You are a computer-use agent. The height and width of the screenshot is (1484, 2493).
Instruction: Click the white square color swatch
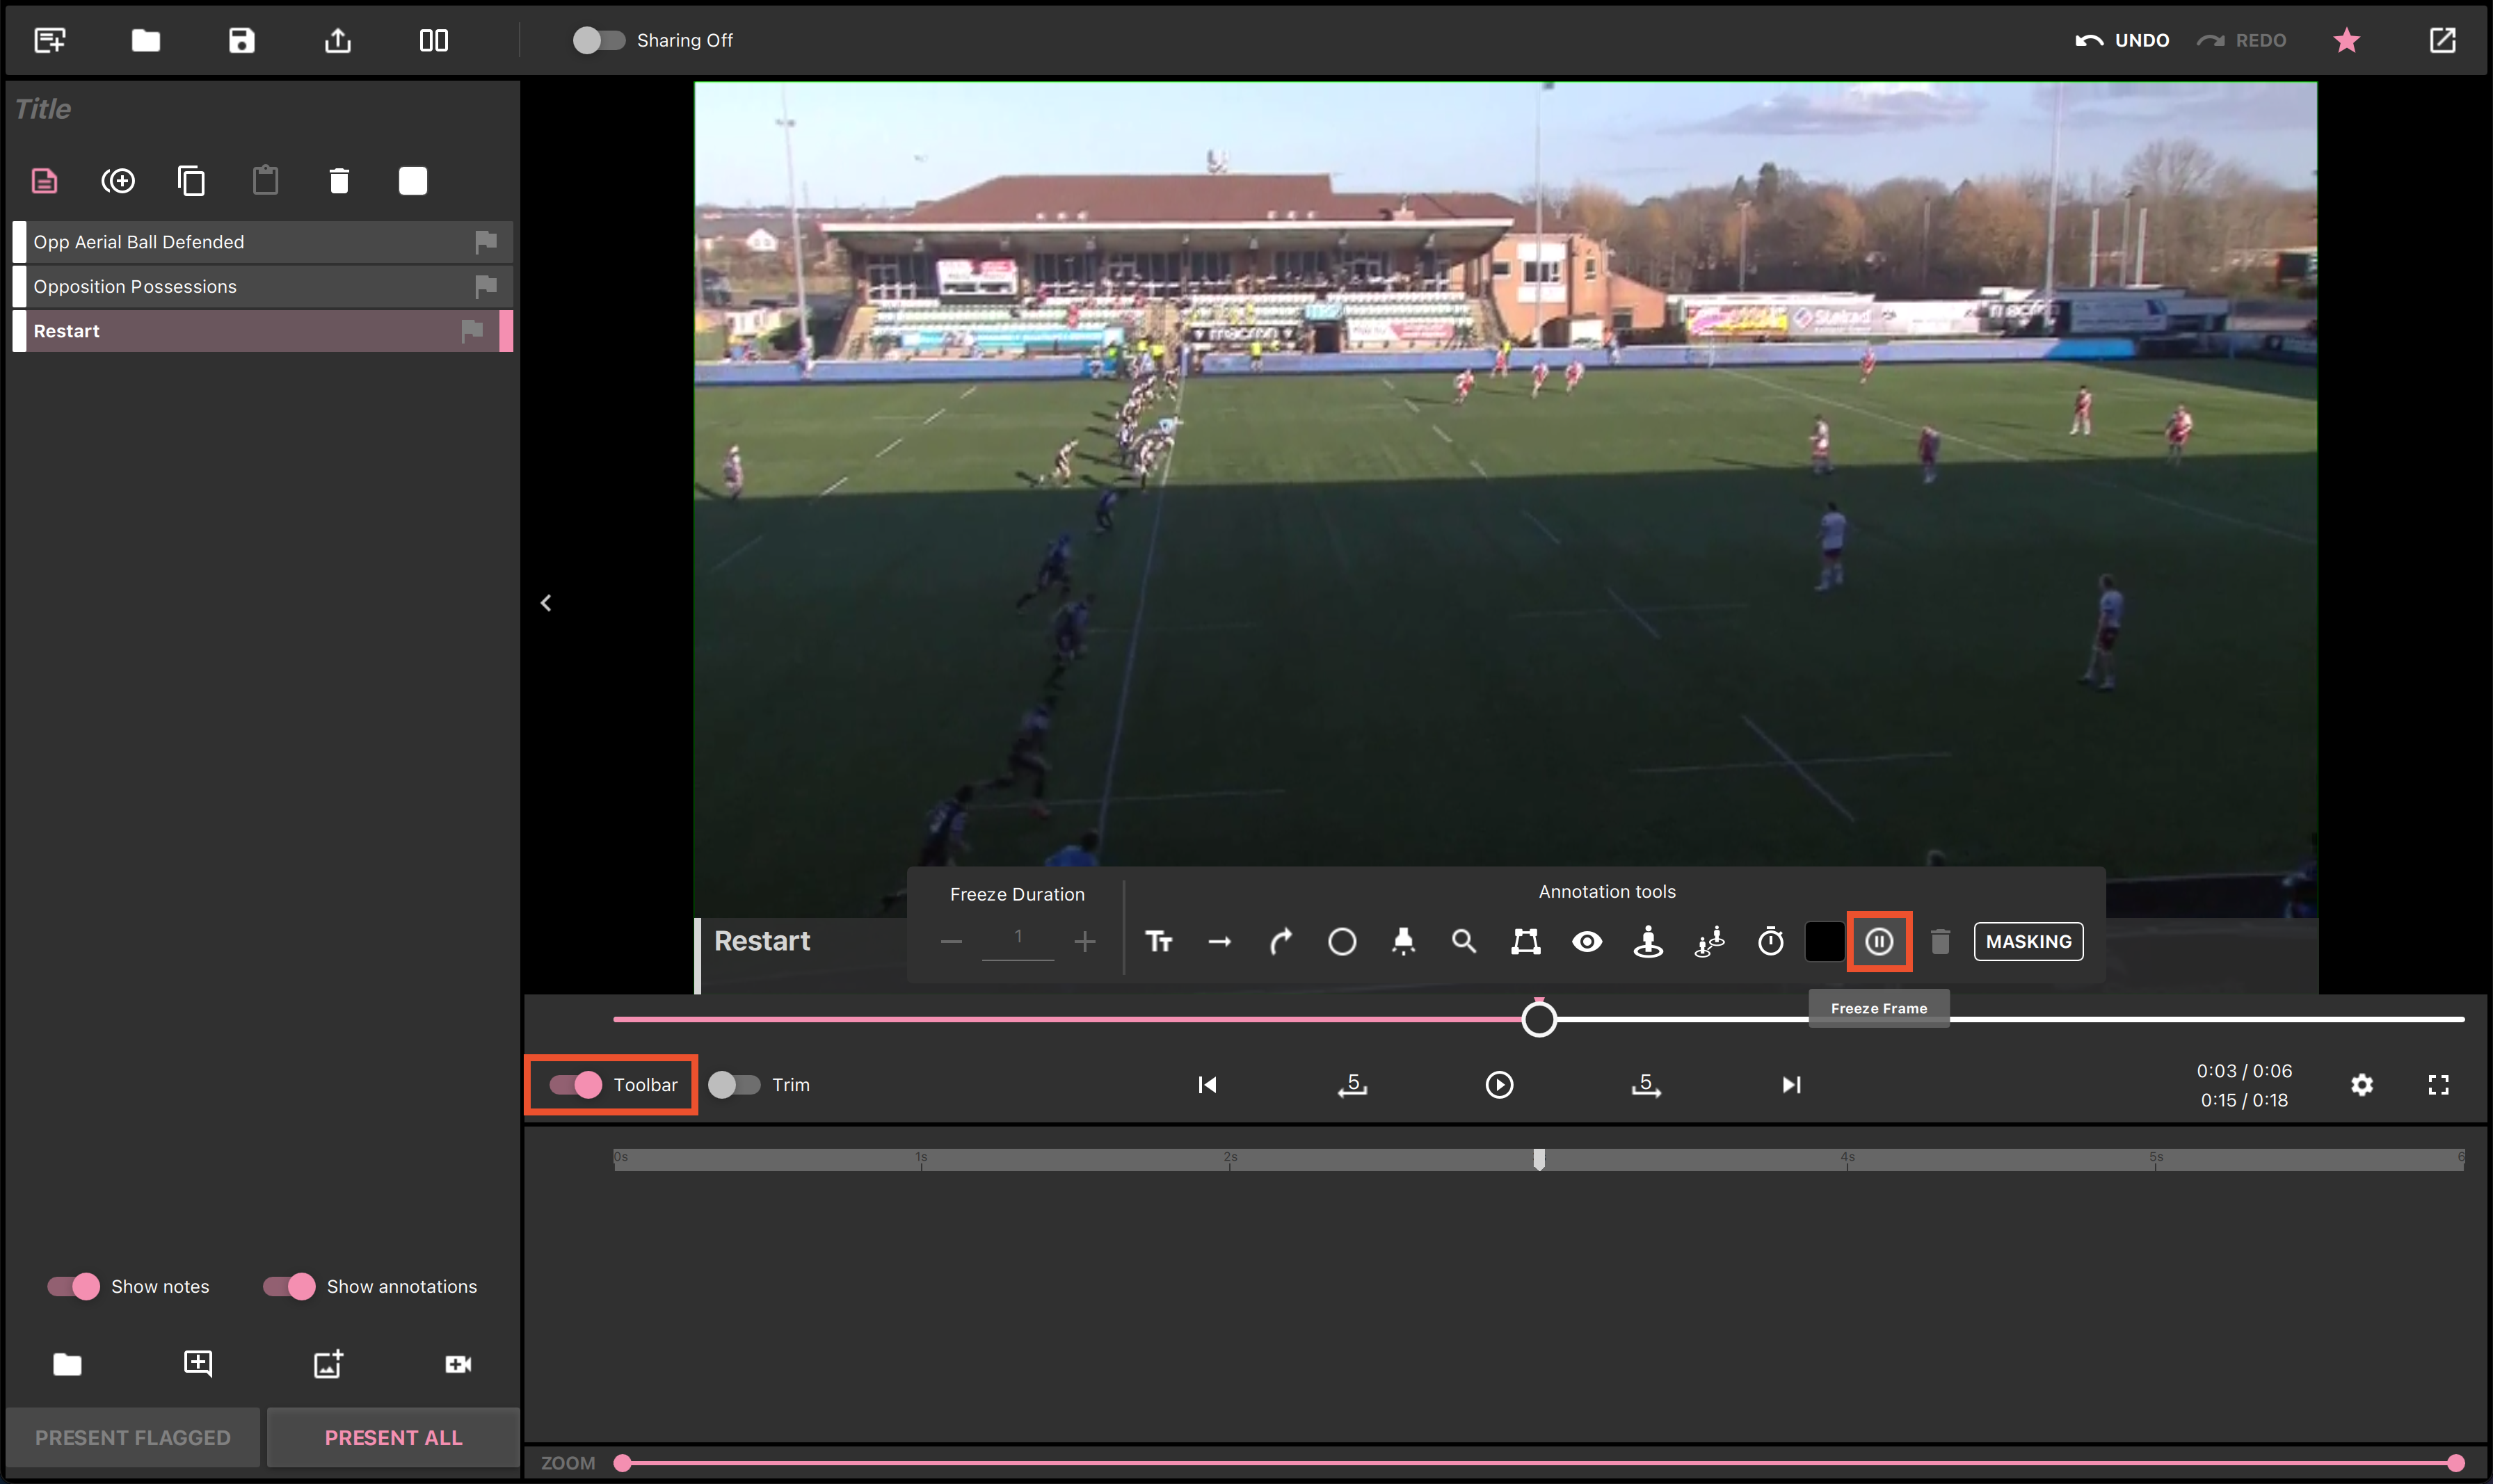pyautogui.click(x=413, y=181)
